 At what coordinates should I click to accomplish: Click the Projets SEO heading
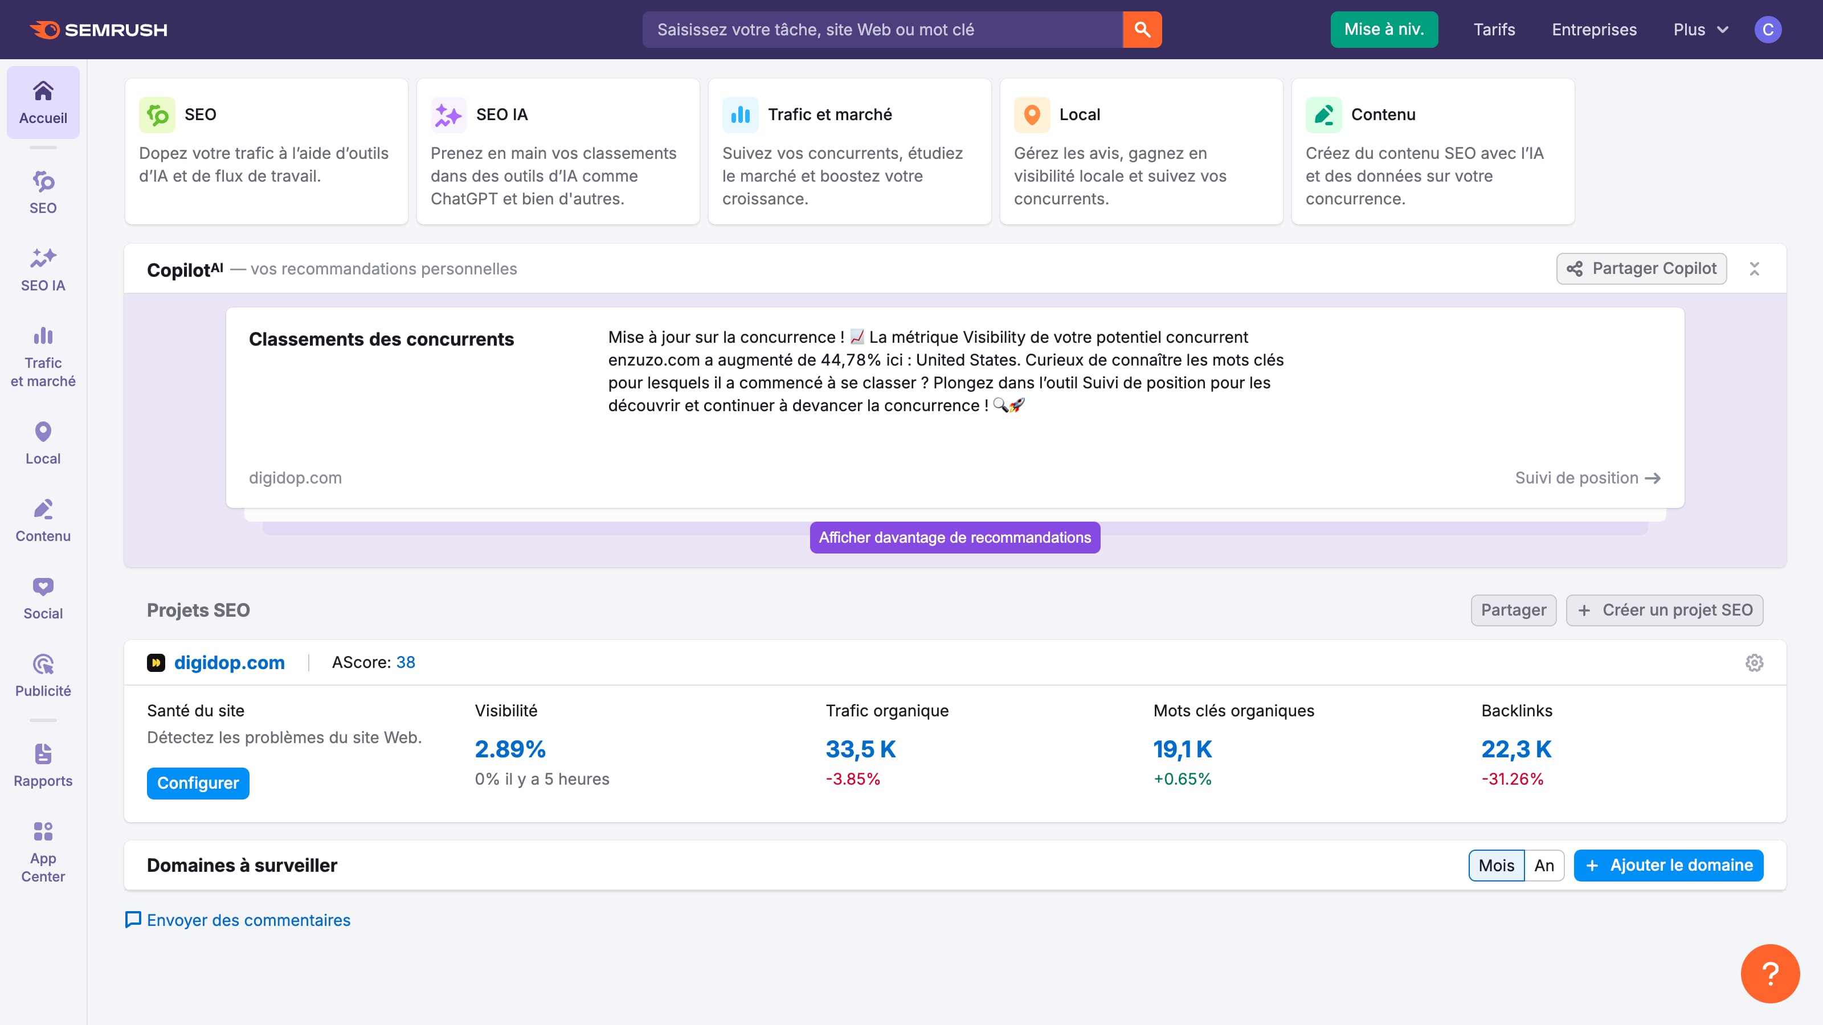pos(198,610)
